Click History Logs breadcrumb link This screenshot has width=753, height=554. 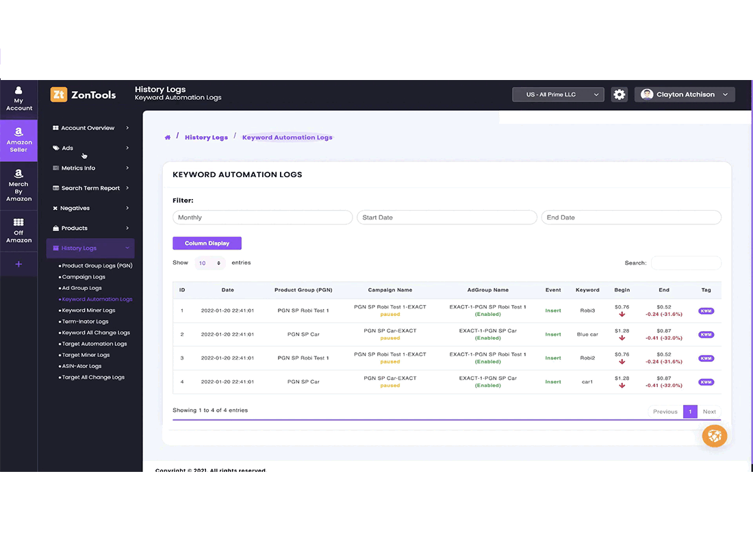[x=206, y=137]
